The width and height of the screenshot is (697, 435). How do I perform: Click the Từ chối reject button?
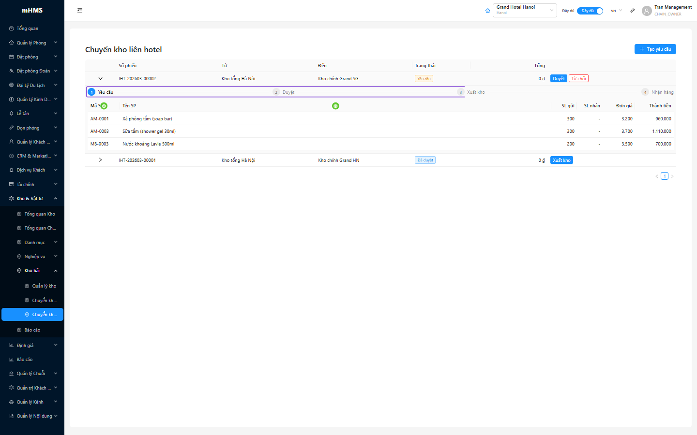578,79
